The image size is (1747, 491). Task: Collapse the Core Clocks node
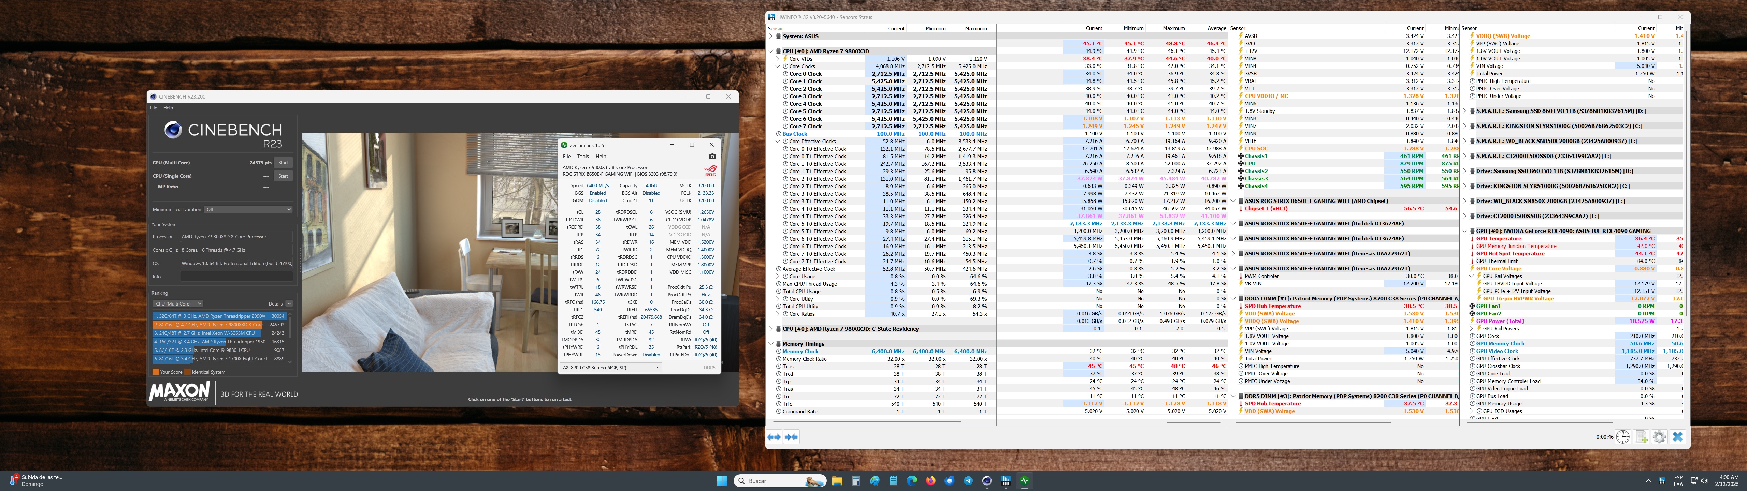coord(778,66)
